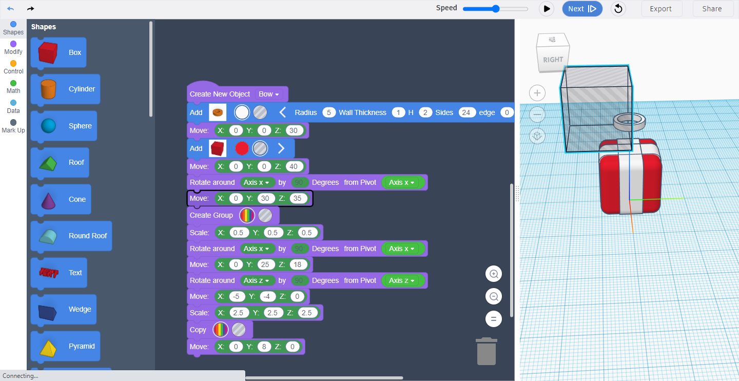Open Axis x dropdown in first Rotate around block

point(257,182)
